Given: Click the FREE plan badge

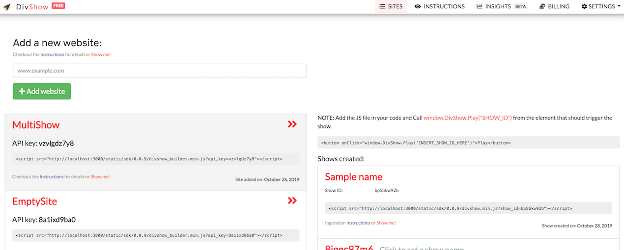Looking at the screenshot, I should point(58,5).
